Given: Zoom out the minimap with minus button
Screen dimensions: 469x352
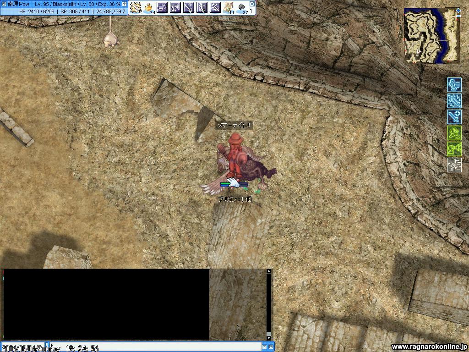Looking at the screenshot, I should 458,16.
